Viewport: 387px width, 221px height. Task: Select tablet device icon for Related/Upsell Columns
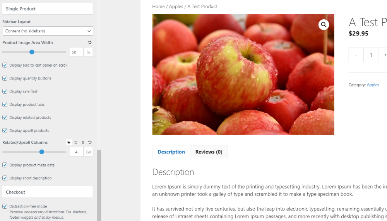click(x=76, y=142)
